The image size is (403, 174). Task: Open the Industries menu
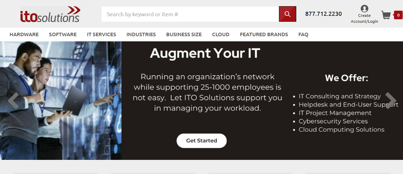(x=141, y=34)
